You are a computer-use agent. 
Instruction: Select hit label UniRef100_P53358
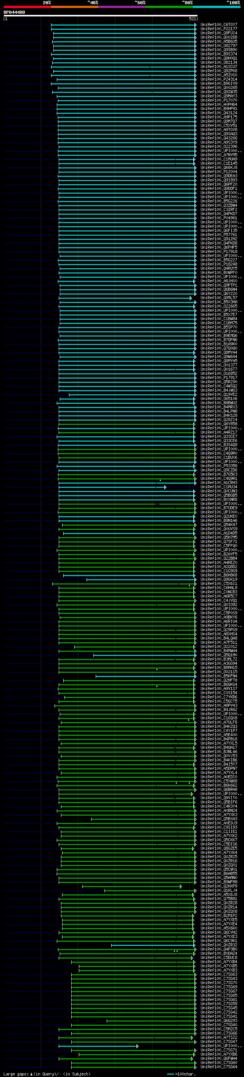pyautogui.click(x=219, y=466)
